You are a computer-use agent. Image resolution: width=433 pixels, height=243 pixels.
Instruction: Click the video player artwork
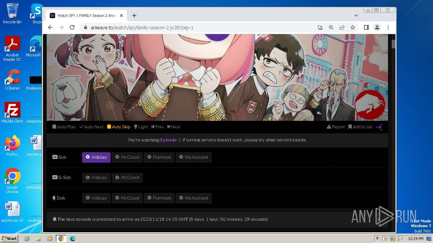pos(217,77)
